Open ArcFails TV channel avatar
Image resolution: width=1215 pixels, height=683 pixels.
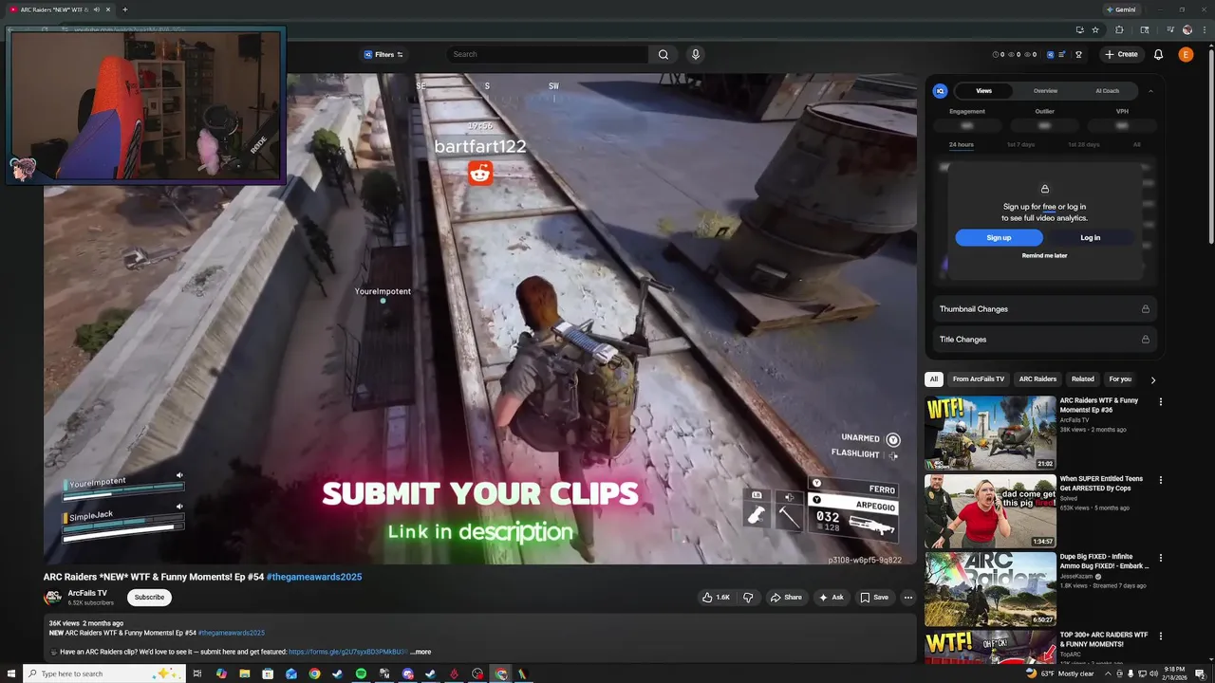pyautogui.click(x=53, y=598)
